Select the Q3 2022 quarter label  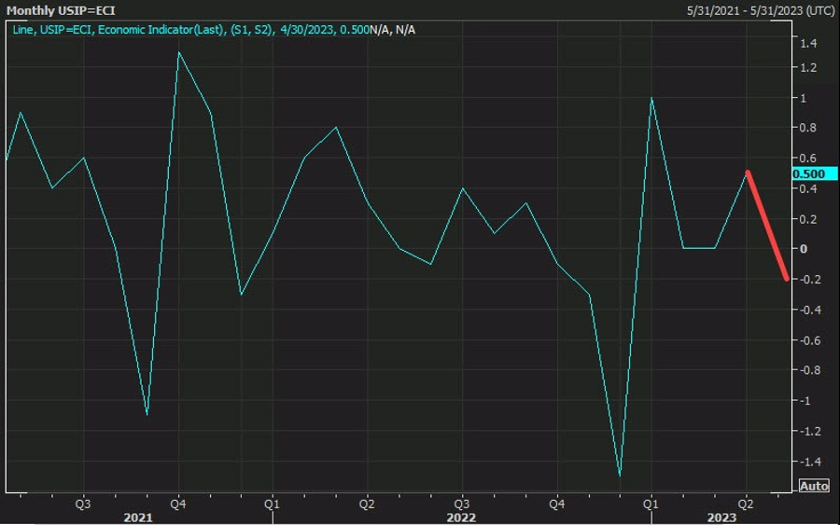coord(461,504)
